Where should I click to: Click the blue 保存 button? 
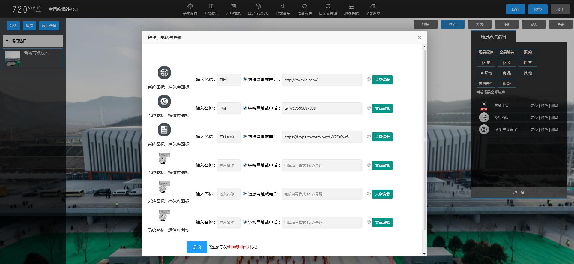click(x=516, y=9)
